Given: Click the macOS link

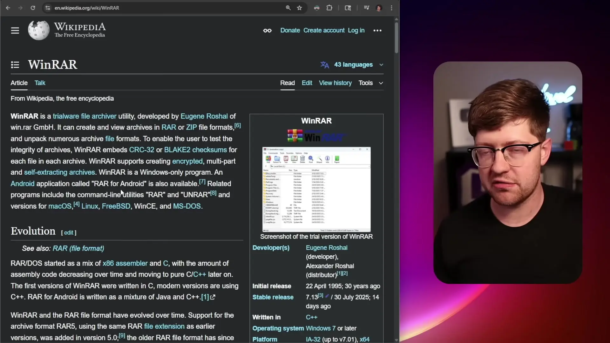Looking at the screenshot, I should click(x=60, y=206).
